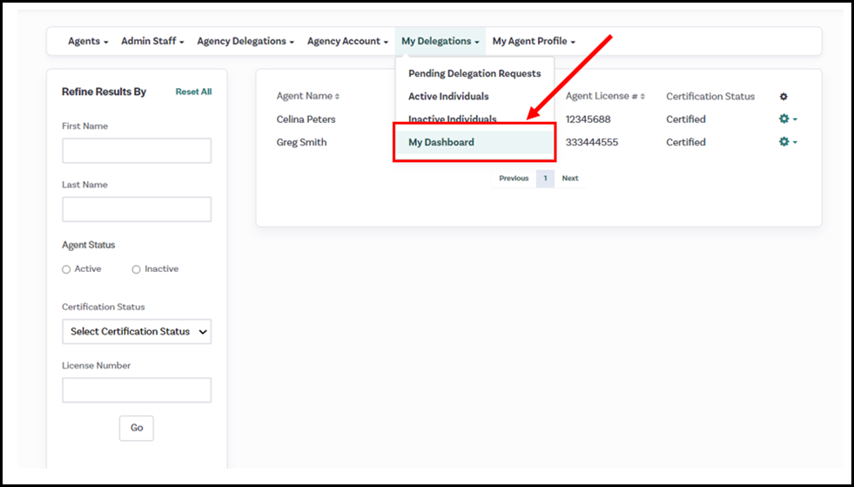Viewport: 854px width, 487px height.
Task: Choose My Dashboard from the dropdown
Action: 441,143
